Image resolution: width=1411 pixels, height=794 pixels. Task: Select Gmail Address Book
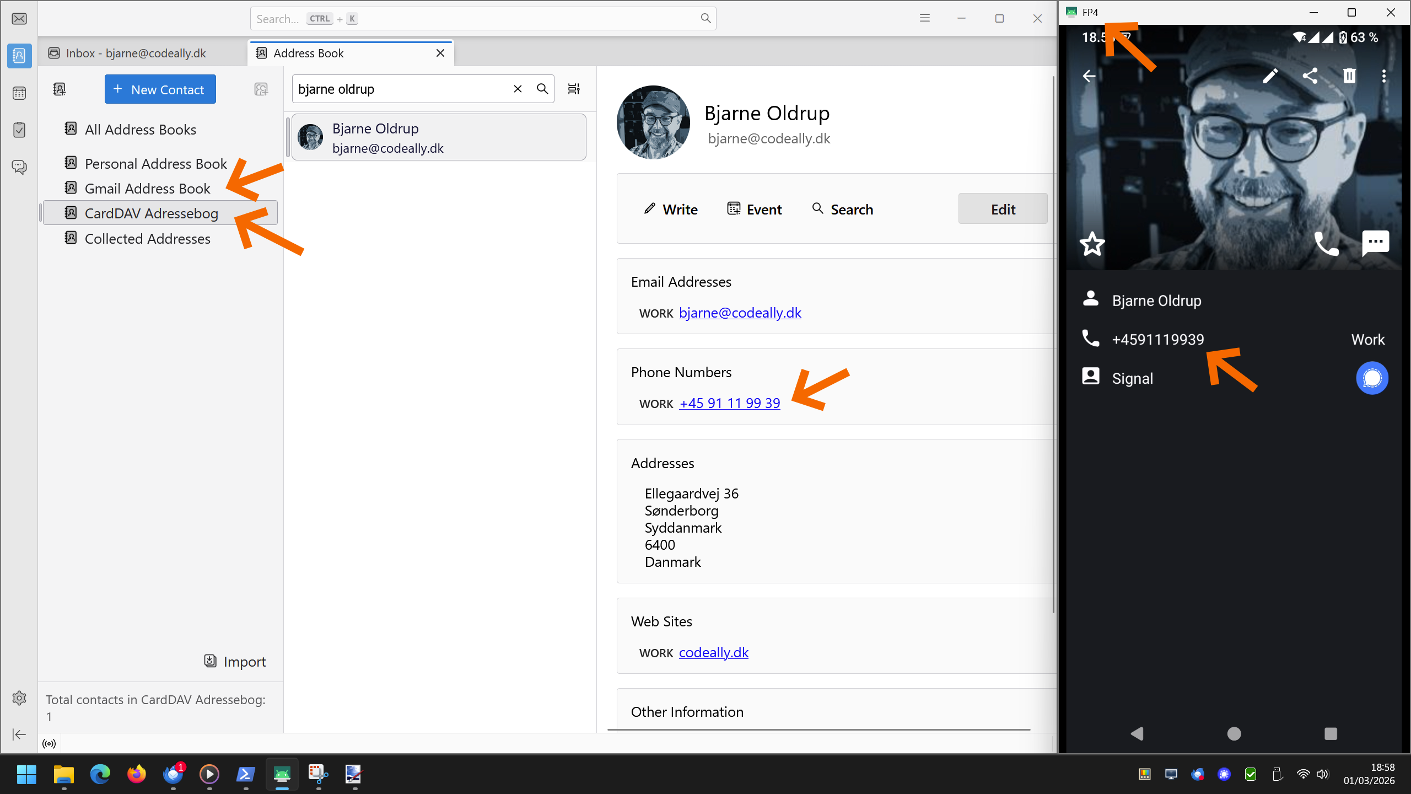(x=147, y=189)
